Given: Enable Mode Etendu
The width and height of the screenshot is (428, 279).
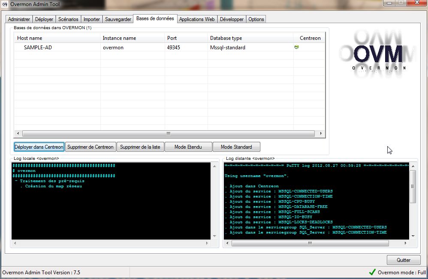Looking at the screenshot, I should click(188, 147).
